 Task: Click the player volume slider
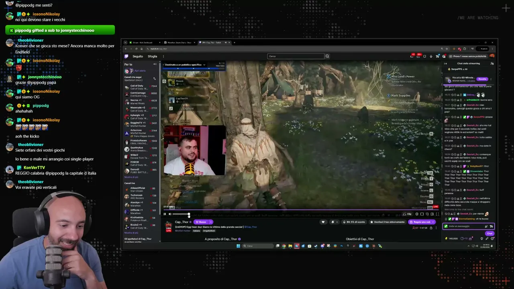[x=181, y=214]
